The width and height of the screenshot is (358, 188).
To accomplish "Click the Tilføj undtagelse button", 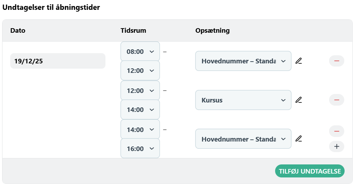I will click(x=310, y=171).
